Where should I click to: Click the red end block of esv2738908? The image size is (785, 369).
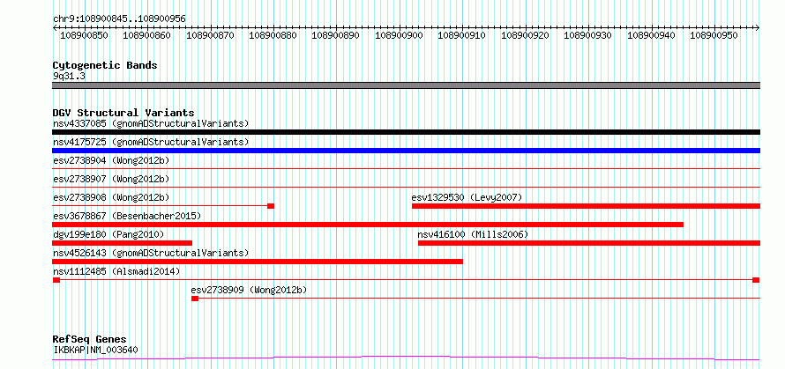pyautogui.click(x=271, y=206)
